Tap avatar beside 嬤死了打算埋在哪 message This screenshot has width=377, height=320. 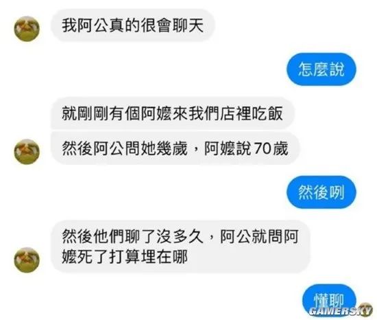click(27, 260)
